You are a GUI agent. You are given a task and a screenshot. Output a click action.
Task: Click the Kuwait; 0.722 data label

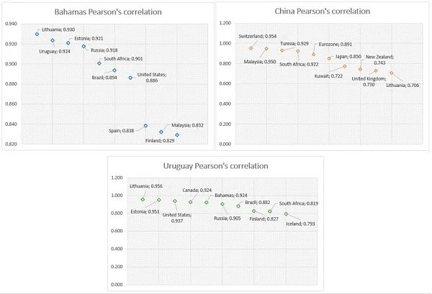point(328,76)
